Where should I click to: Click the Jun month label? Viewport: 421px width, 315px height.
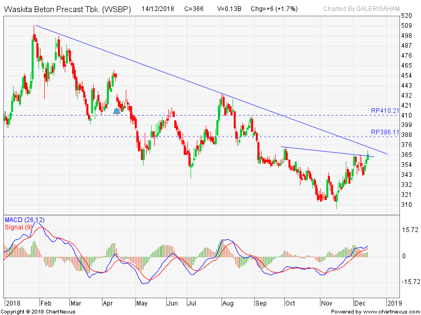(x=173, y=303)
